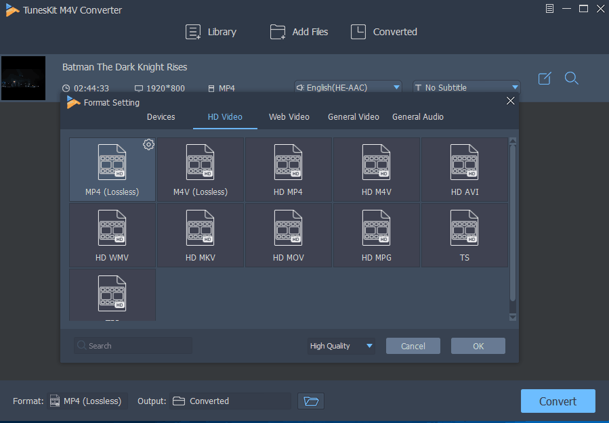
Task: Click the Batman The Dark Knight Rises title
Action: pyautogui.click(x=125, y=67)
